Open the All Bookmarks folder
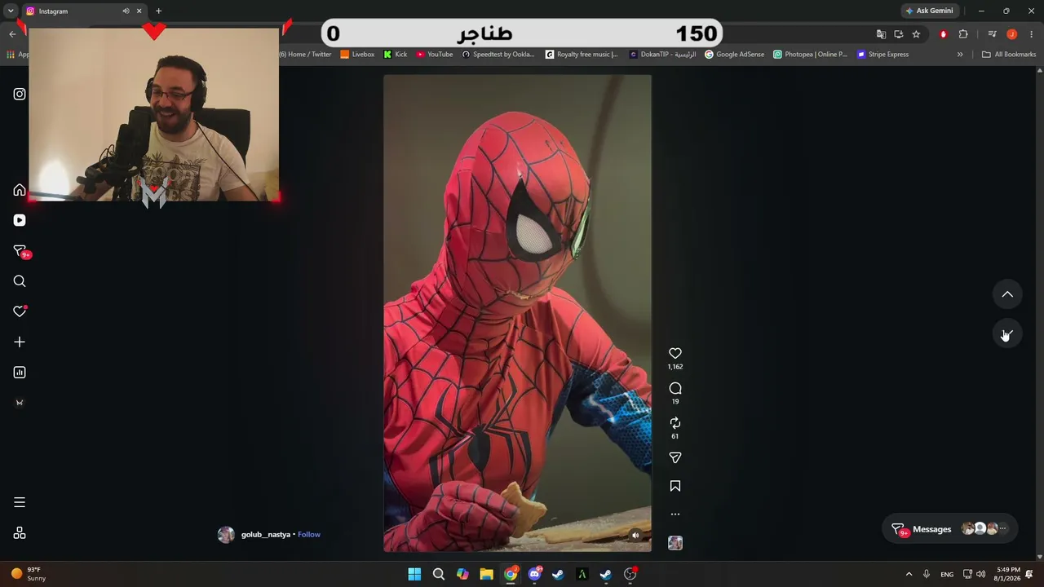1044x587 pixels. (x=1009, y=55)
